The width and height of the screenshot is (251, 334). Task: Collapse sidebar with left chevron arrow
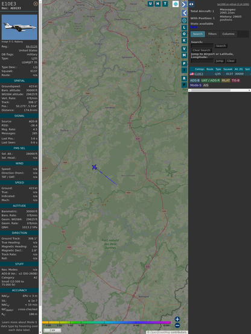(x=184, y=13)
